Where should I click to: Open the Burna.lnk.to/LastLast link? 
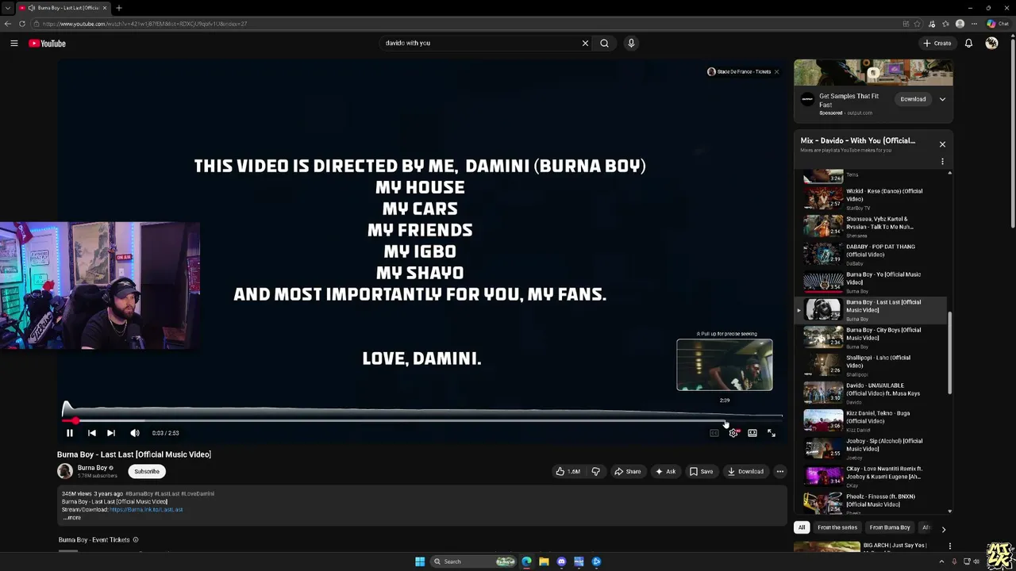click(146, 510)
